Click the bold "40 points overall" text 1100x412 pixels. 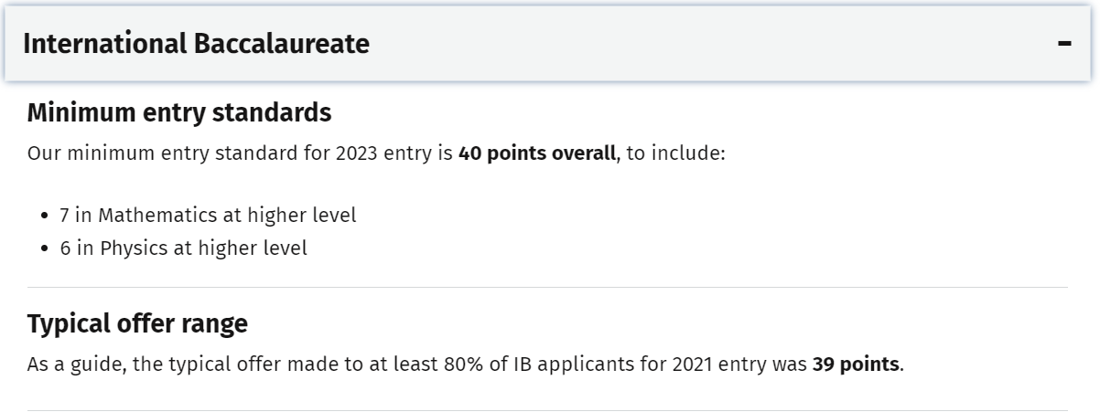537,153
